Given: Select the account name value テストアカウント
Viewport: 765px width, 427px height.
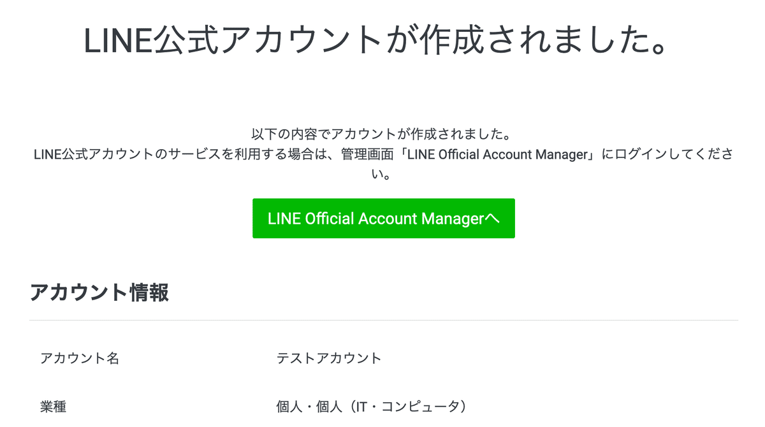Looking at the screenshot, I should pyautogui.click(x=329, y=358).
